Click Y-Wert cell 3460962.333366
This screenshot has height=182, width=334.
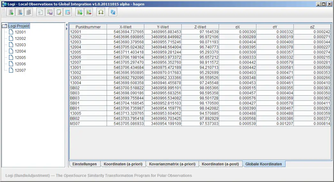(x=163, y=78)
